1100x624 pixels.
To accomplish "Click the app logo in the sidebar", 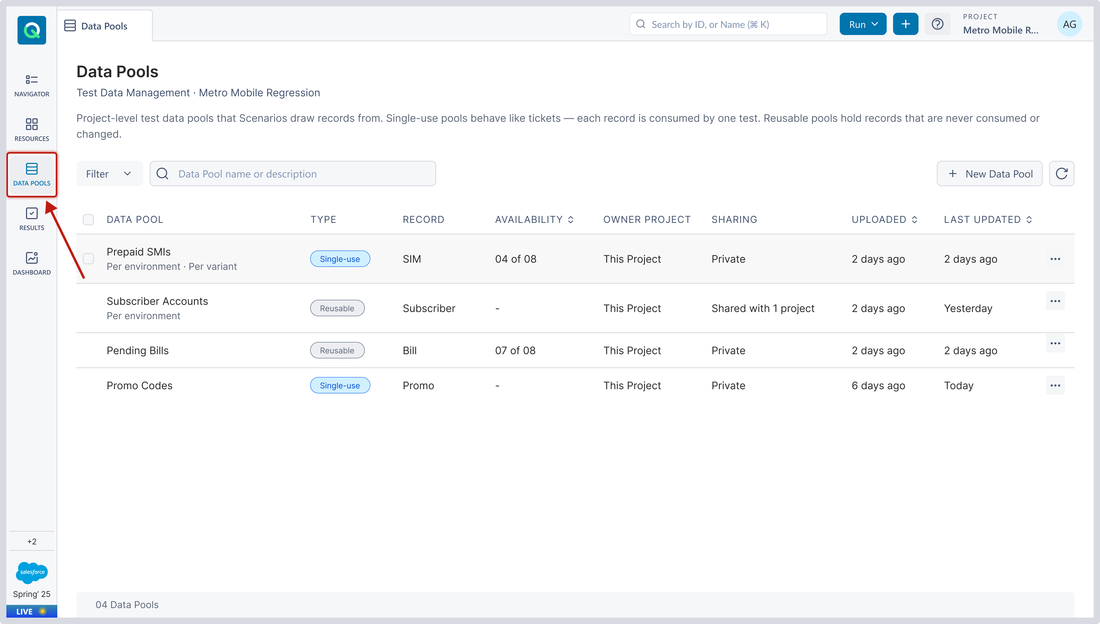I will click(x=32, y=30).
